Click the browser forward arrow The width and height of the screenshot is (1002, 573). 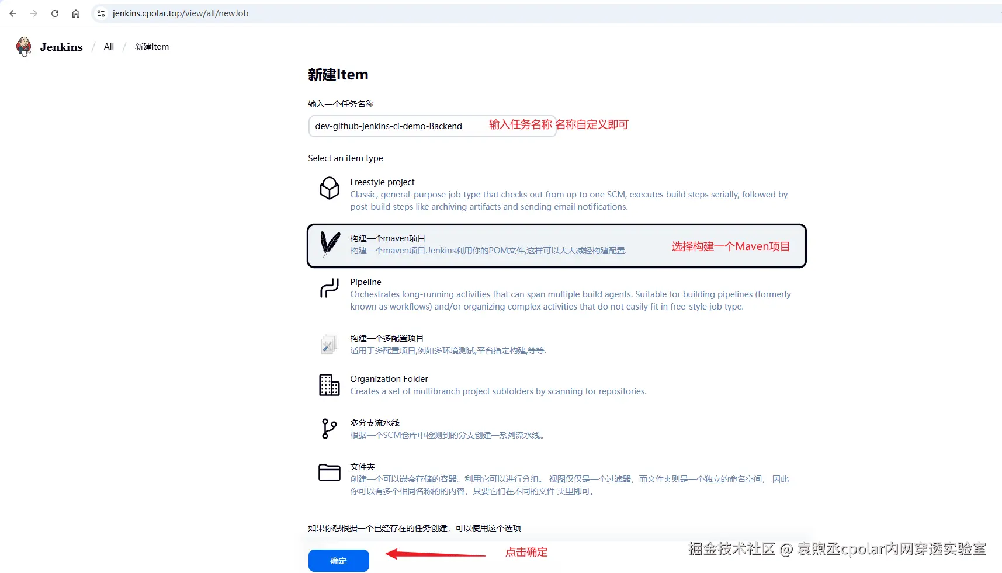34,13
